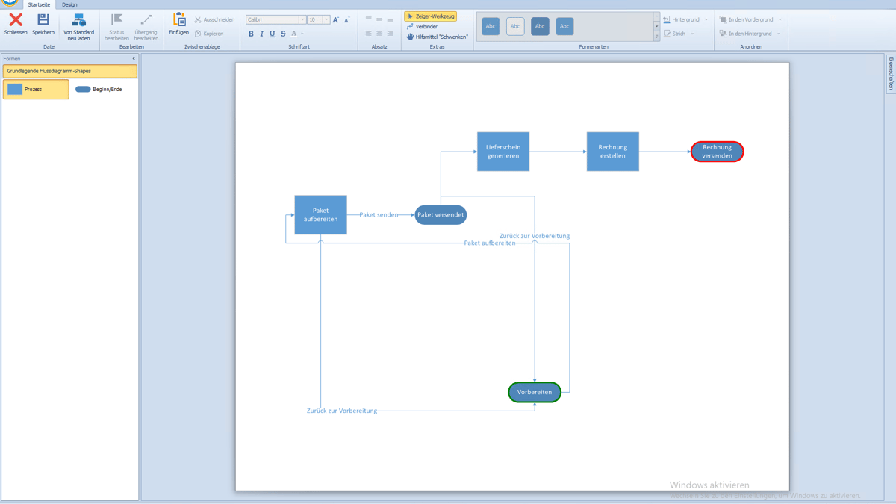The width and height of the screenshot is (896, 504).
Task: Select the Rechnung versenden end shape
Action: (717, 152)
